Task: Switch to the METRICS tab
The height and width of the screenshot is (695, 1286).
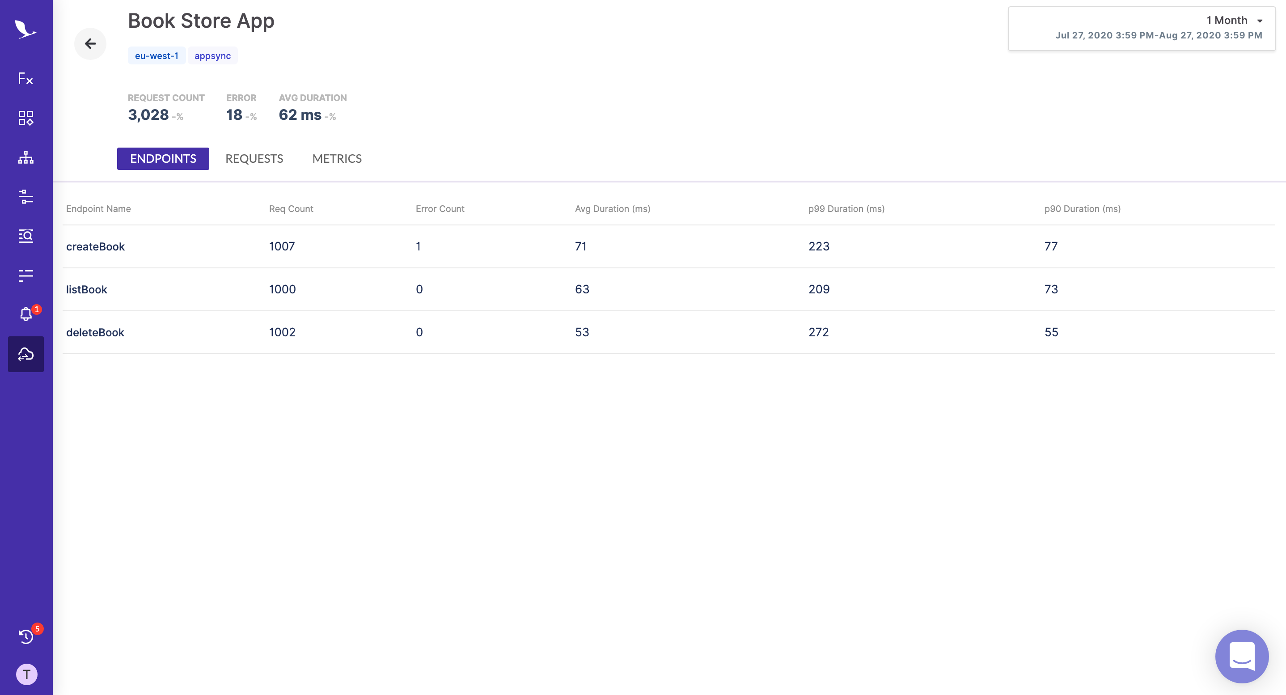Action: [x=337, y=159]
